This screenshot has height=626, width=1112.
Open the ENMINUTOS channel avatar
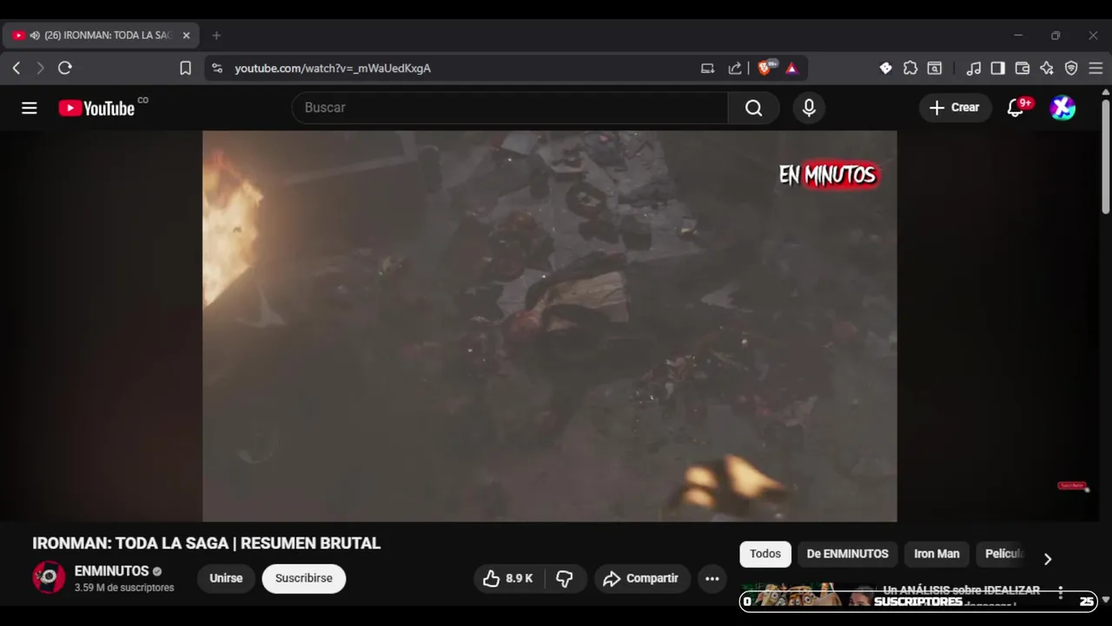tap(49, 578)
